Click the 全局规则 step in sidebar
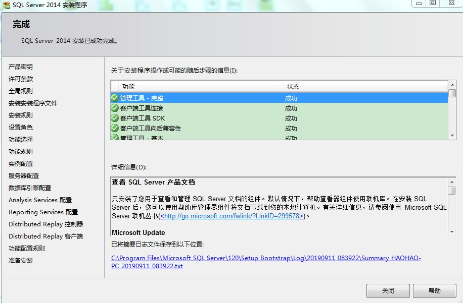Screen dimensions: 463x303 (x=20, y=91)
